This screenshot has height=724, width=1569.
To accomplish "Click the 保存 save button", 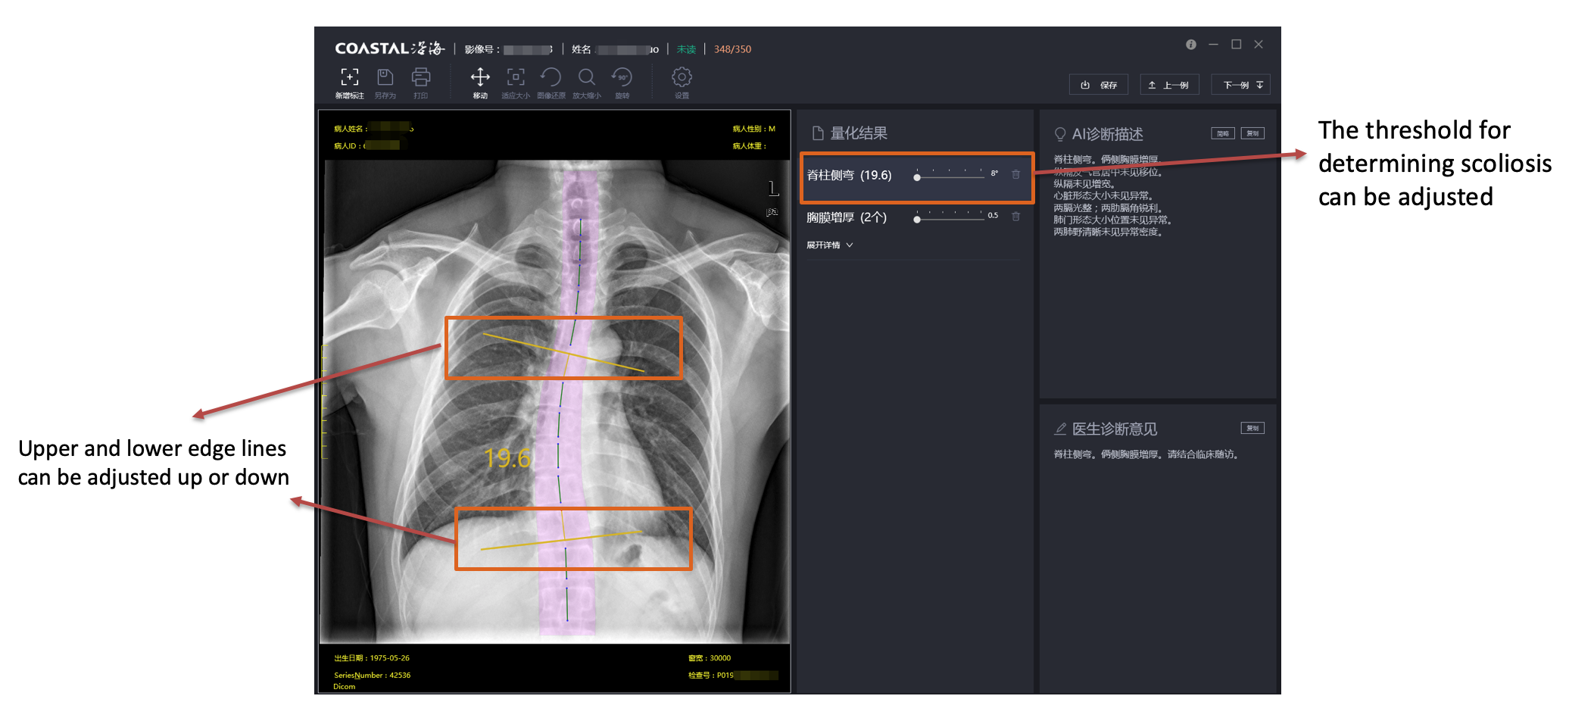I will pyautogui.click(x=1099, y=85).
